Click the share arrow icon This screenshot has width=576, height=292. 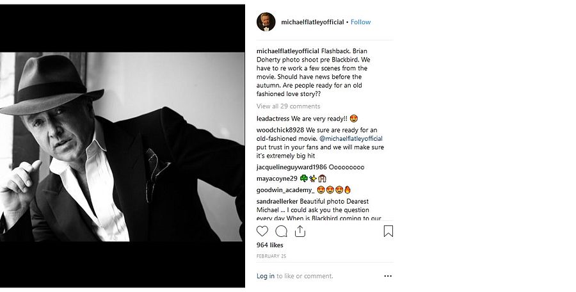tap(300, 231)
